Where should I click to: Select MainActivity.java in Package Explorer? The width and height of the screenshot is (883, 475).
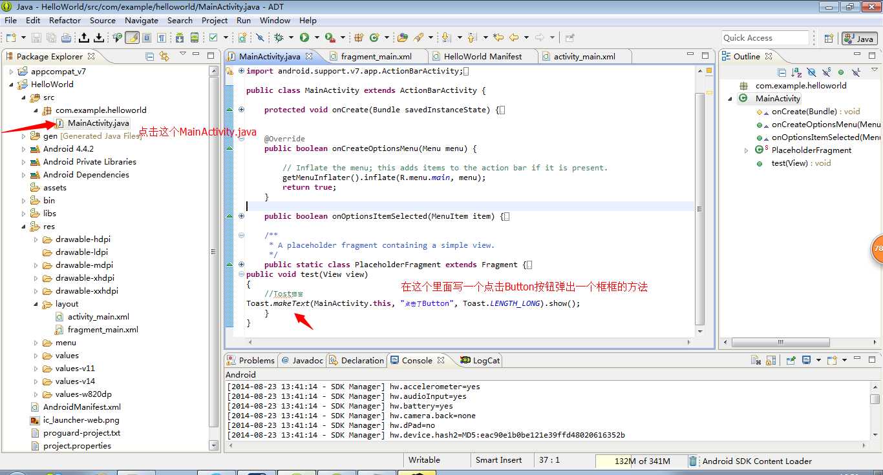[x=98, y=123]
